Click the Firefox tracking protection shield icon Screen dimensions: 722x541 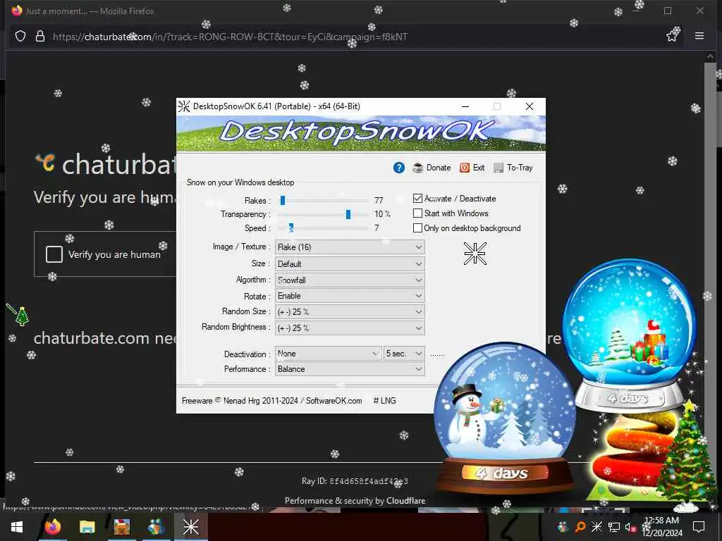(20, 37)
